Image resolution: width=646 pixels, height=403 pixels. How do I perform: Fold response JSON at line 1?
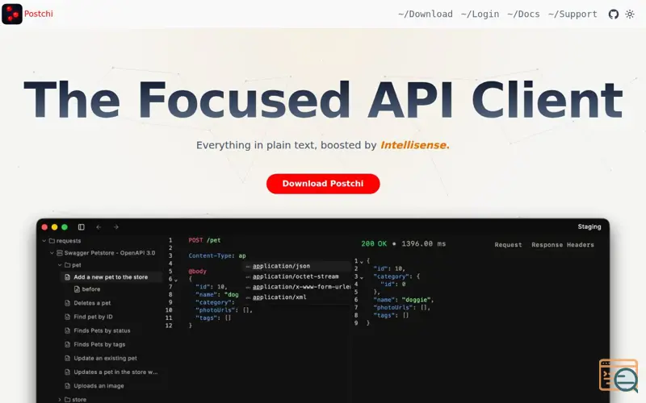pos(361,261)
